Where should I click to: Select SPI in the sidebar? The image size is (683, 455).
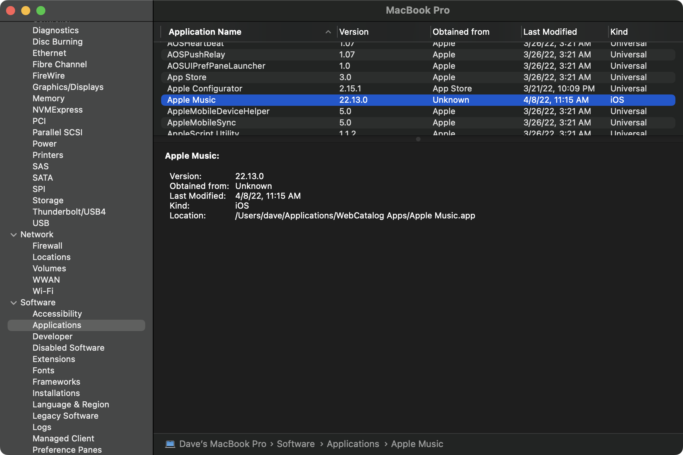(x=39, y=189)
